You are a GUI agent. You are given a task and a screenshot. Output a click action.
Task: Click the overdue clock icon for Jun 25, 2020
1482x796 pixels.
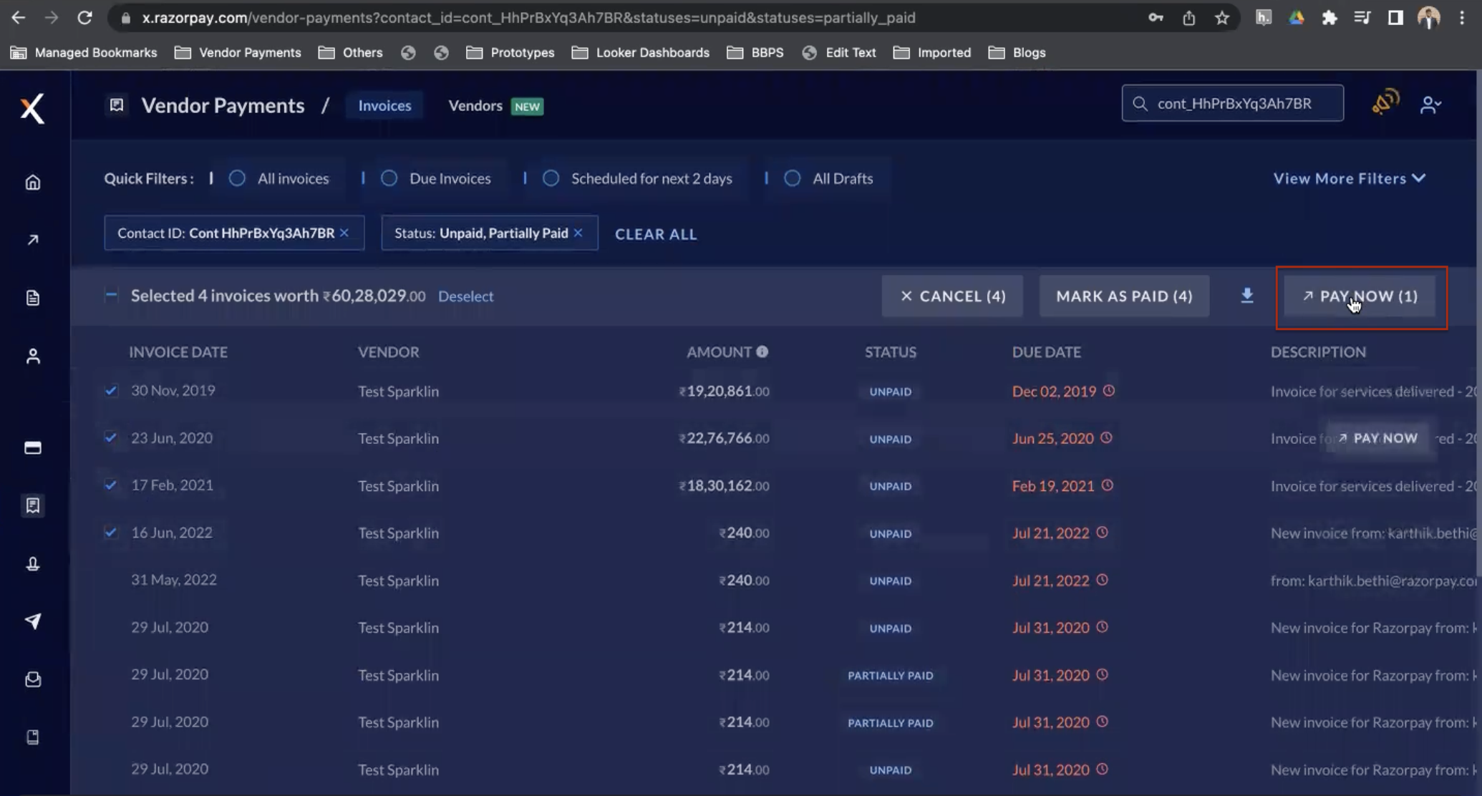click(1106, 438)
